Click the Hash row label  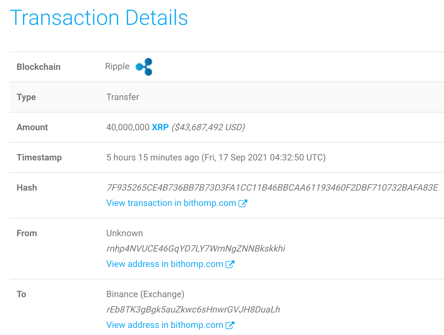click(x=27, y=188)
